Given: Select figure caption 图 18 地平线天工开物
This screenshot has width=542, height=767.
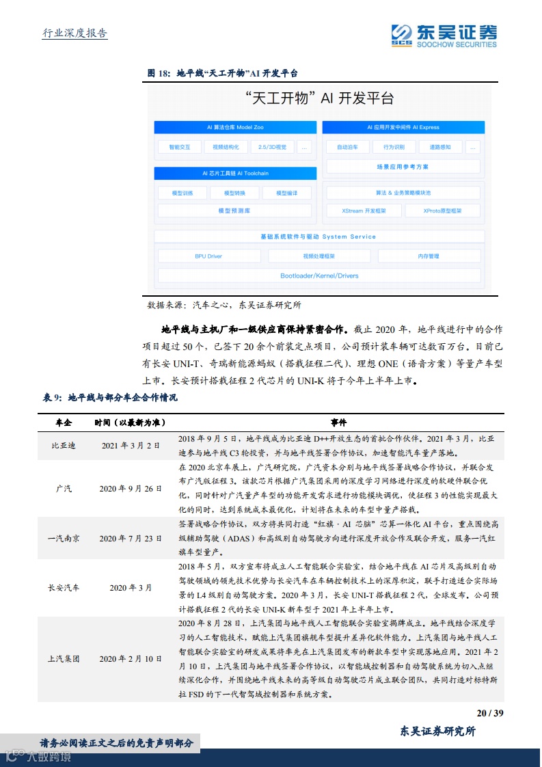Looking at the screenshot, I should click(223, 73).
